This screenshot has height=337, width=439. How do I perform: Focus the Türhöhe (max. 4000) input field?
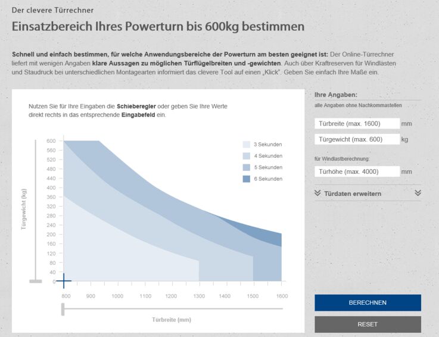pos(357,171)
